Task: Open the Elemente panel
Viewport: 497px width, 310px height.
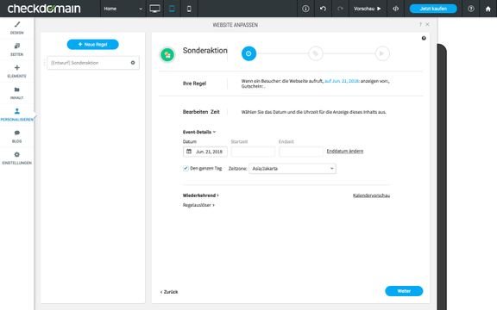Action: (x=16, y=71)
